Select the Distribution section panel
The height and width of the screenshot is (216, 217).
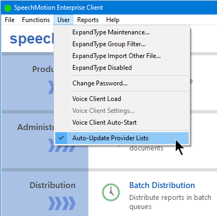coord(45,193)
